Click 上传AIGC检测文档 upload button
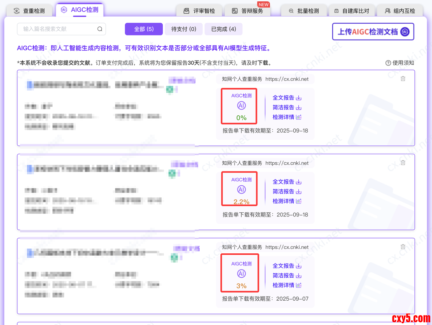 pos(373,32)
